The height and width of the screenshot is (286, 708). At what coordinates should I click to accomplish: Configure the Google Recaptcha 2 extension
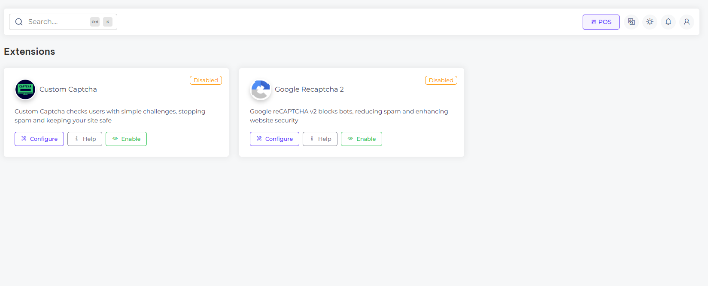[274, 139]
